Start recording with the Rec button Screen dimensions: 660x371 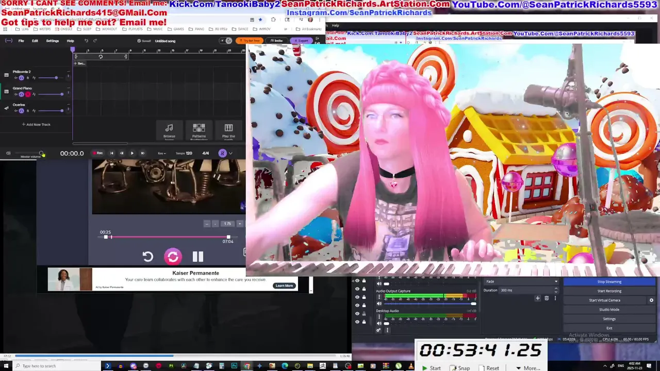[97, 153]
